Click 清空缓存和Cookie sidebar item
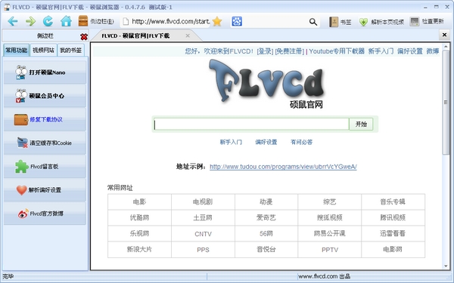 click(x=45, y=143)
